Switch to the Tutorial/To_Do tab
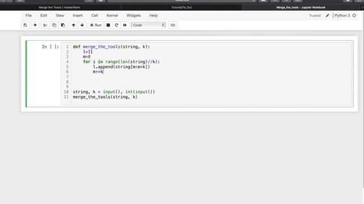 [182, 7]
